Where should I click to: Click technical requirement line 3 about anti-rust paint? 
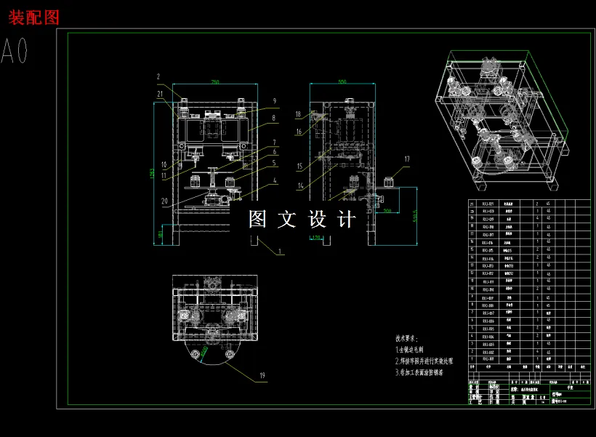pyautogui.click(x=419, y=372)
